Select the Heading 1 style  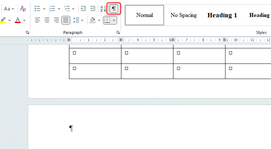(222, 15)
